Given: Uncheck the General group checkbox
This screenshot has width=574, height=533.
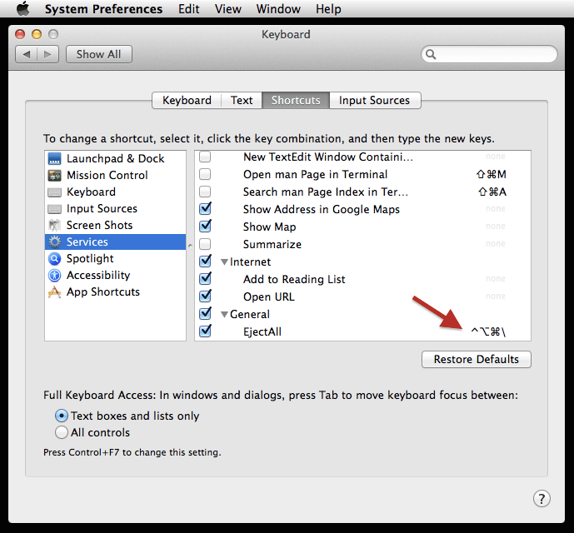Looking at the screenshot, I should point(205,314).
